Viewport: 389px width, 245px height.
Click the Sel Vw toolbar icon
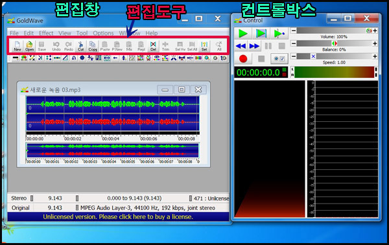(x=180, y=46)
